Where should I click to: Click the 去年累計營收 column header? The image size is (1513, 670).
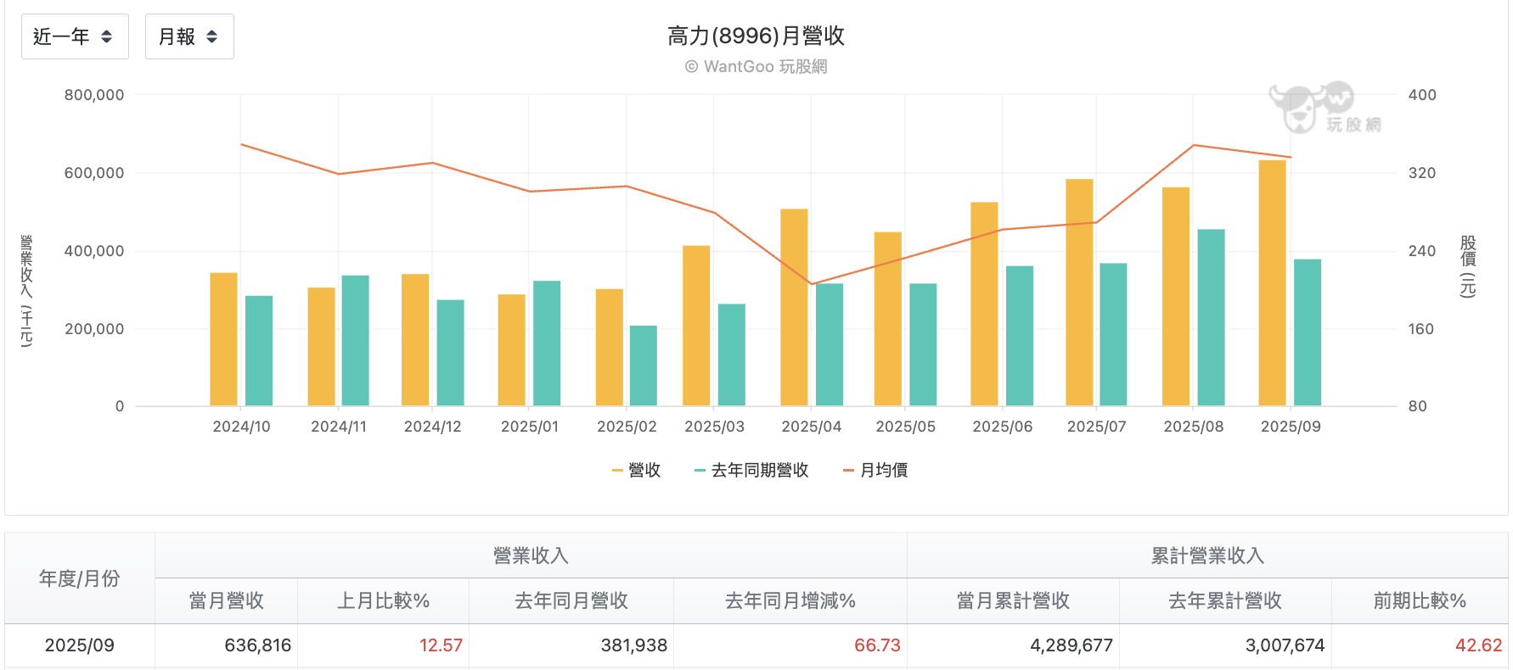1225,601
